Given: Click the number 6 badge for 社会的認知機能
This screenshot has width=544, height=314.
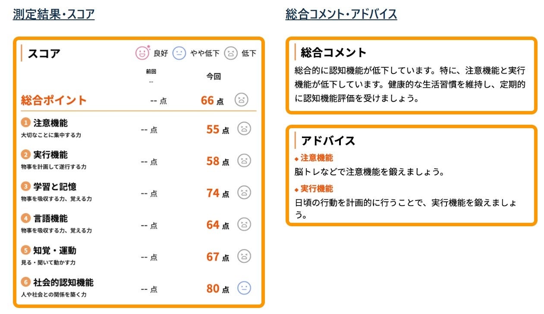Looking at the screenshot, I should click(26, 283).
